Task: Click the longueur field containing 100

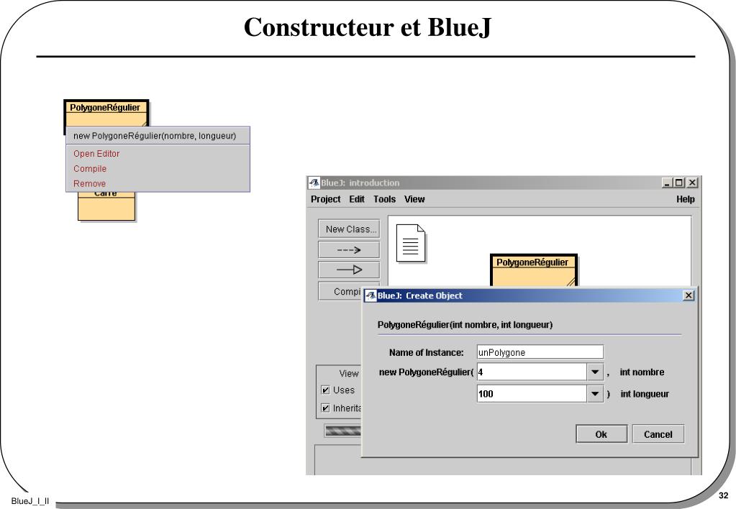Action: pos(532,393)
